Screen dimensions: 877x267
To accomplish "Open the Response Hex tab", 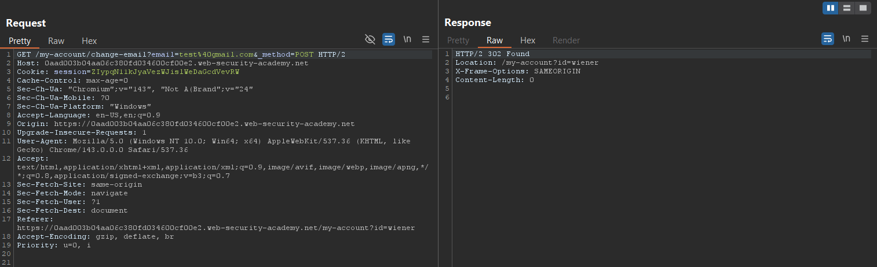I will tap(528, 40).
